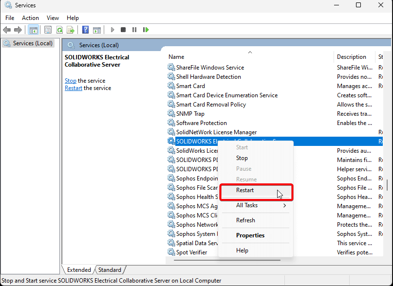The height and width of the screenshot is (286, 393).
Task: Select the SNMP Trap service row
Action: click(x=274, y=114)
